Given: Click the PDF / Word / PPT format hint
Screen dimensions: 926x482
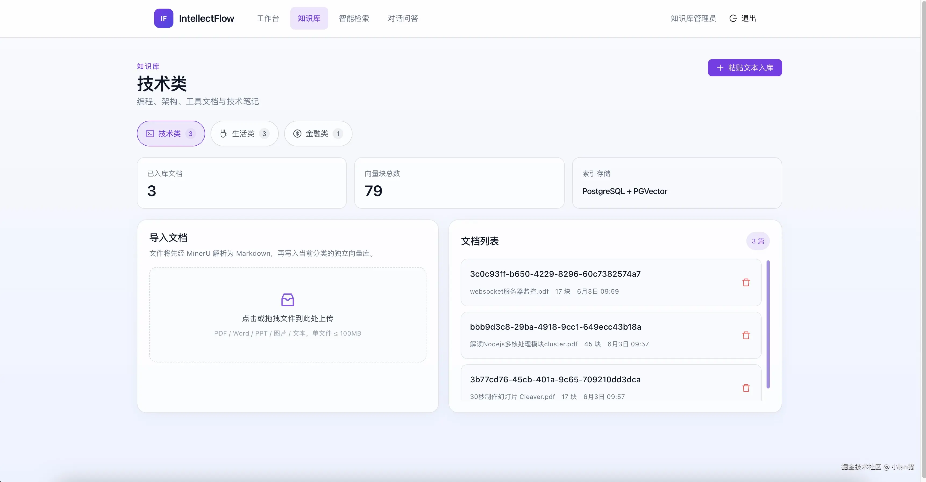Looking at the screenshot, I should click(x=288, y=333).
